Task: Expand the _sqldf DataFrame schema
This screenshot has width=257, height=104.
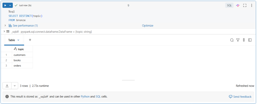Action: pos(4,32)
